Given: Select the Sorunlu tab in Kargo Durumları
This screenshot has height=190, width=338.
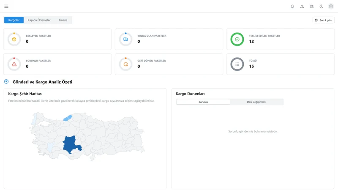Looking at the screenshot, I should pyautogui.click(x=203, y=102).
